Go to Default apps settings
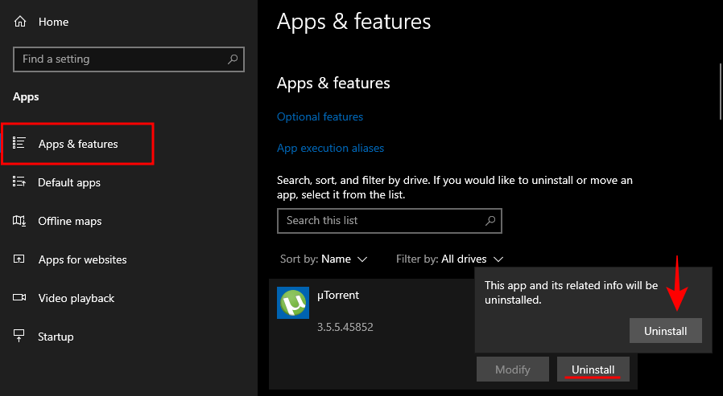723x396 pixels. tap(69, 182)
